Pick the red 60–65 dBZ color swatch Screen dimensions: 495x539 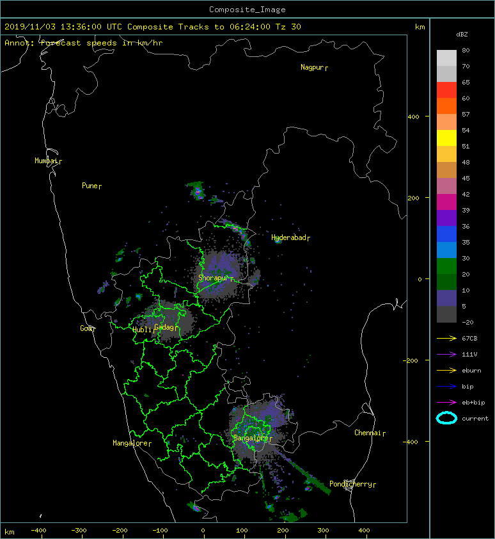pos(446,90)
